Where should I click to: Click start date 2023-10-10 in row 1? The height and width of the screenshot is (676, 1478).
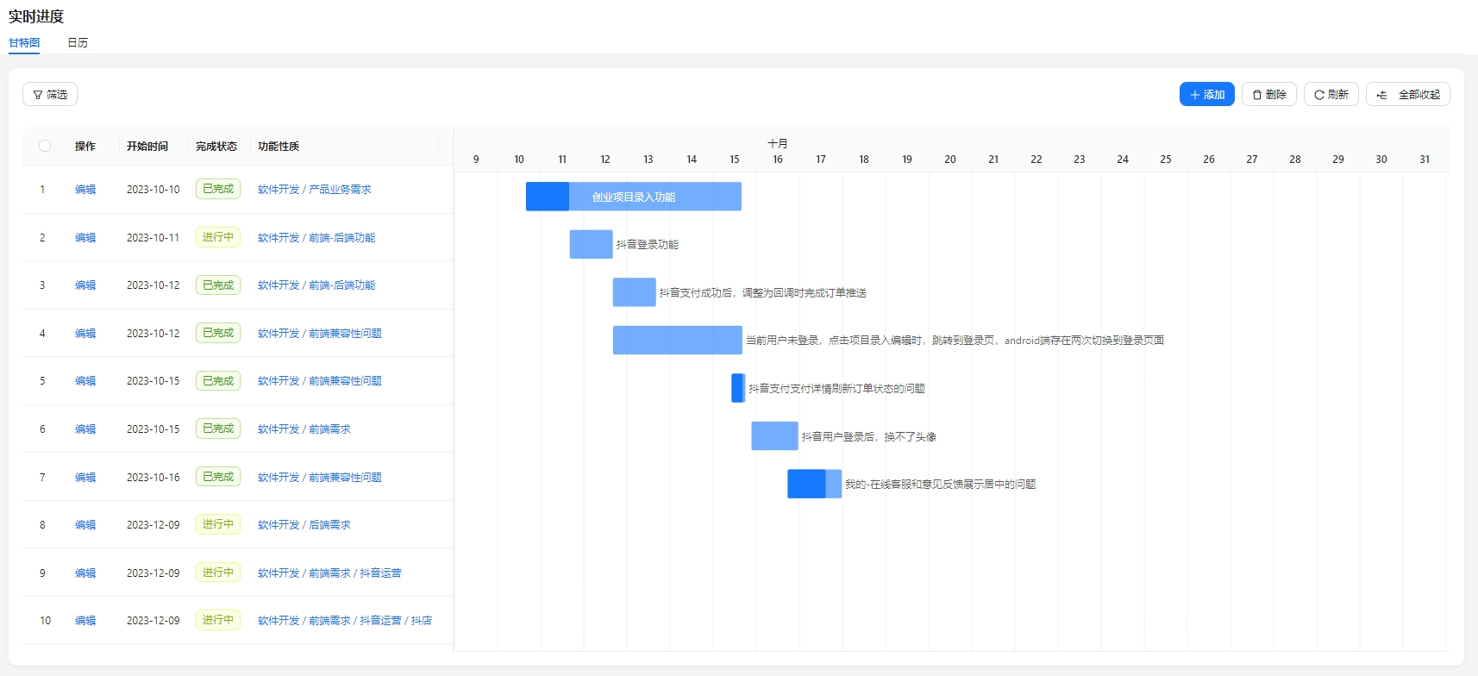click(x=153, y=189)
